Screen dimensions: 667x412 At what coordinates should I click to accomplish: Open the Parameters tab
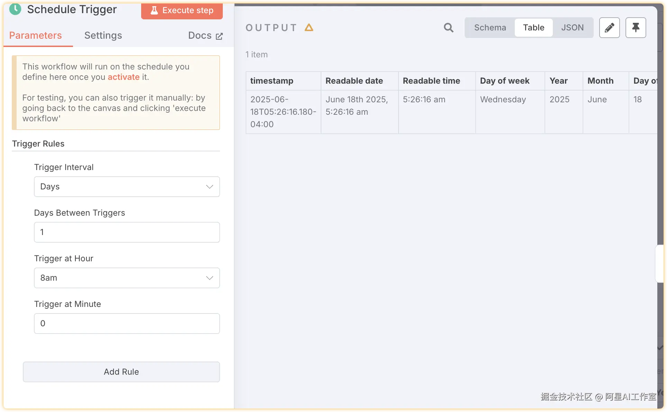35,36
